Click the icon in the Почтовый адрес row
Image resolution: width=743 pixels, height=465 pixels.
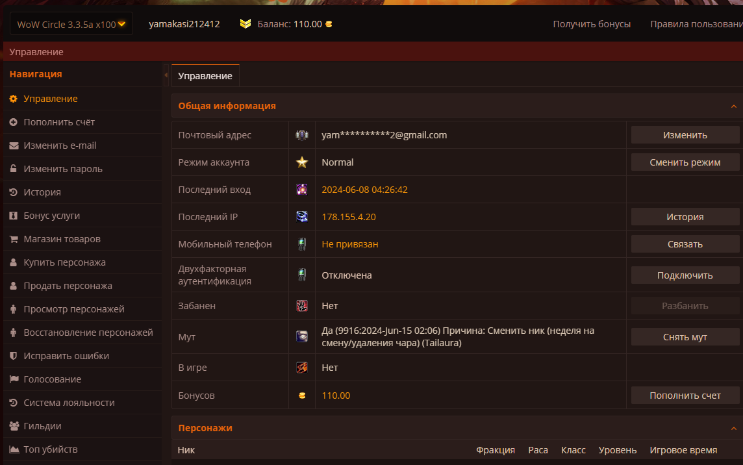pyautogui.click(x=302, y=135)
